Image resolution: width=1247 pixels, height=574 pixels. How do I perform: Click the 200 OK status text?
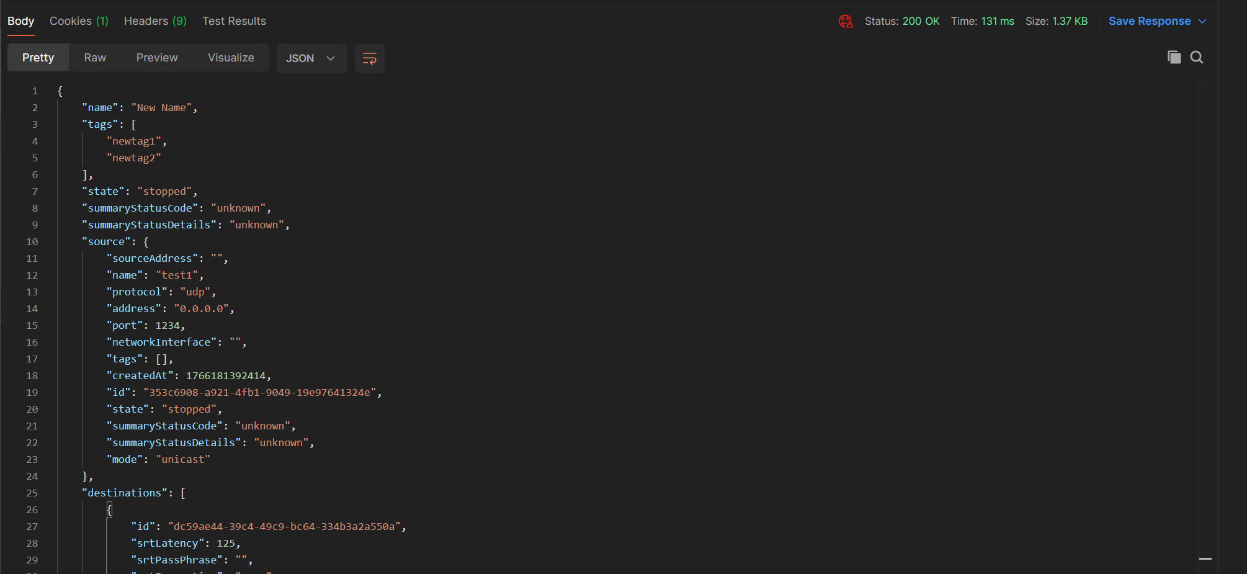921,21
